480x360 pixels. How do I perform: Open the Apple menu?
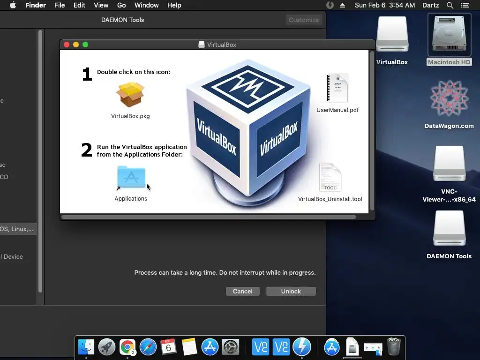(13, 5)
